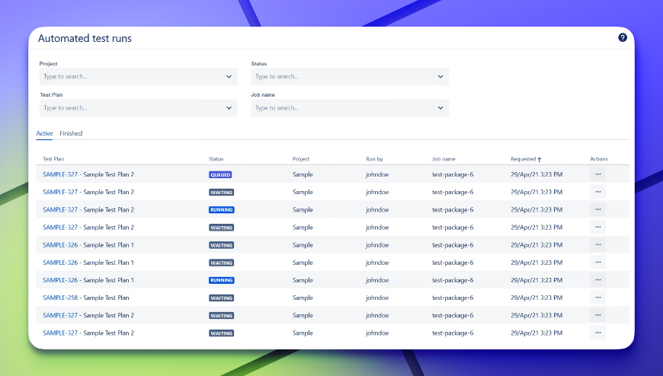Expand the Status filter dropdown chevron
This screenshot has height=376, width=663.
(440, 76)
